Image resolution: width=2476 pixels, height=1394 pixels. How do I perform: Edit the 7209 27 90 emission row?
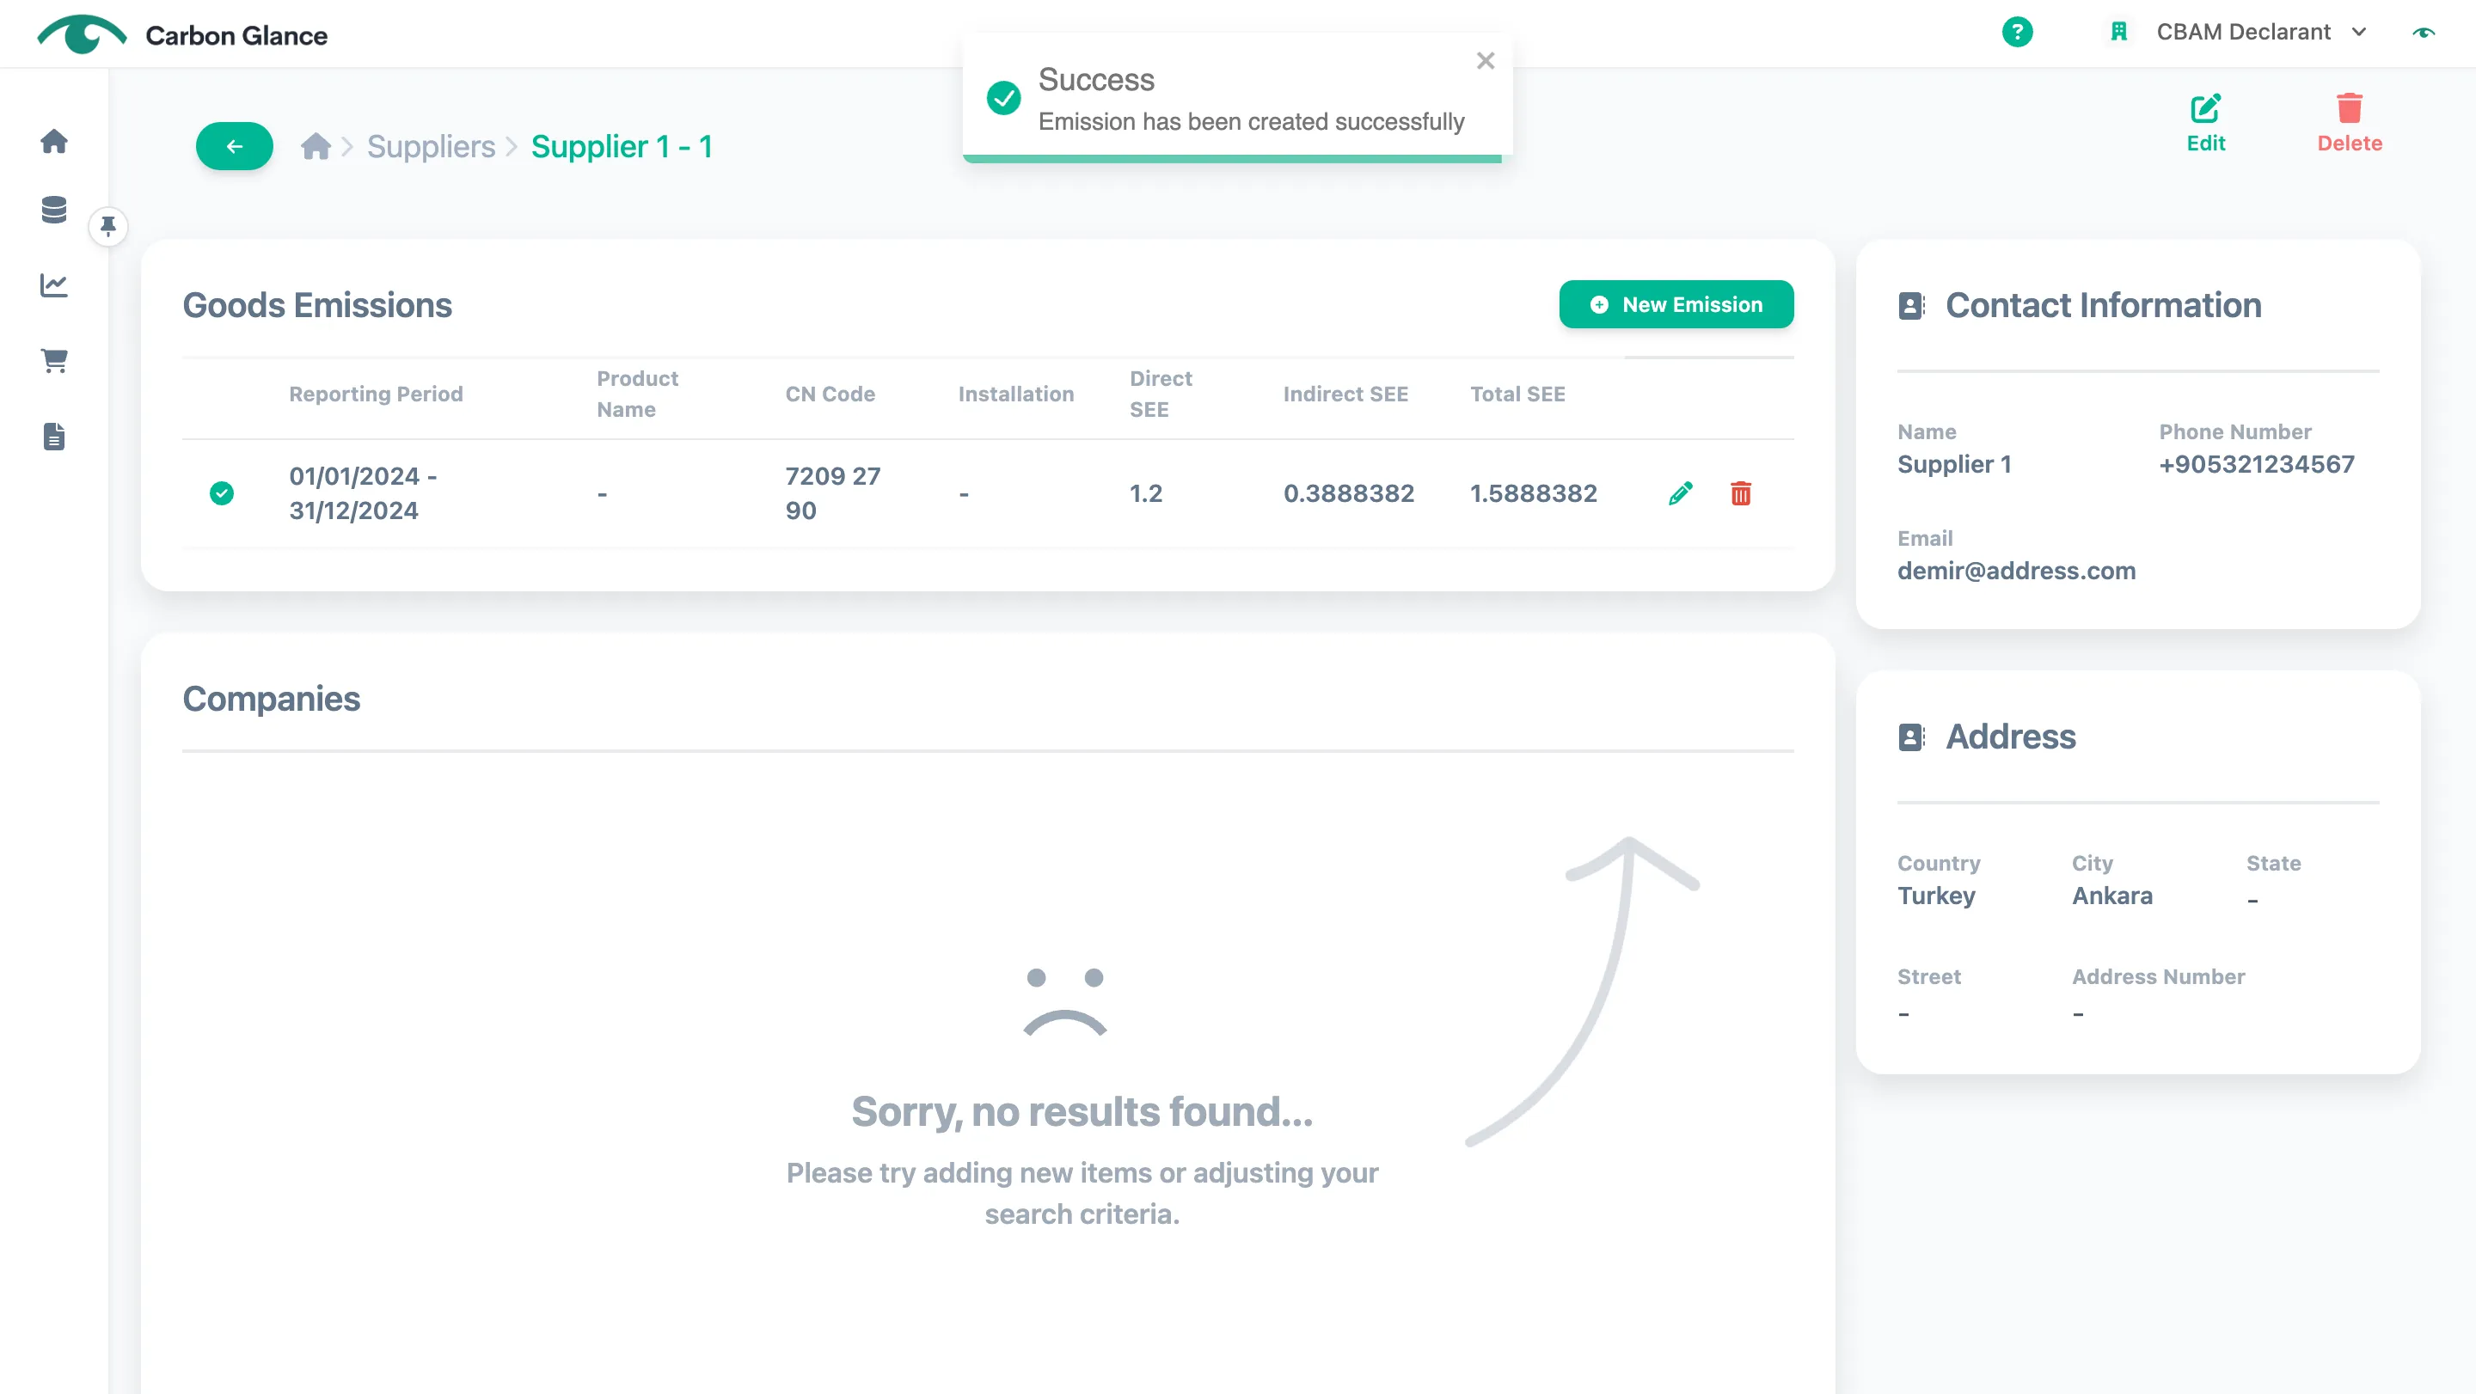(1680, 492)
